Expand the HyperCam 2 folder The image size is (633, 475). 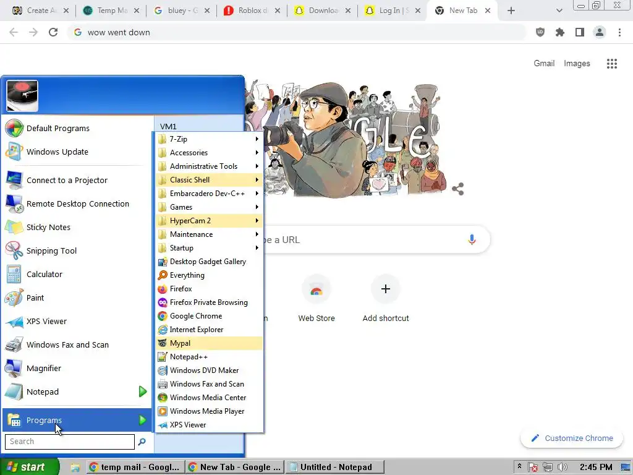209,221
